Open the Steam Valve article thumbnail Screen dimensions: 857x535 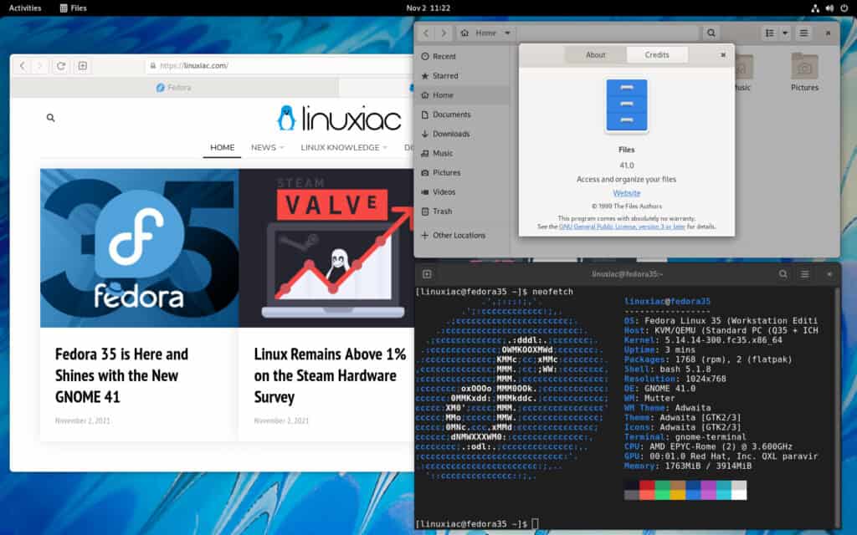pos(326,247)
